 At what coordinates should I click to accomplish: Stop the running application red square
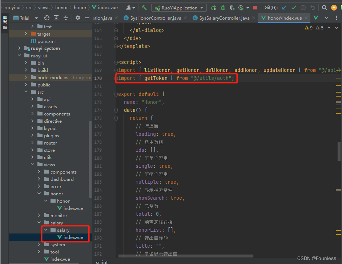coord(255,8)
